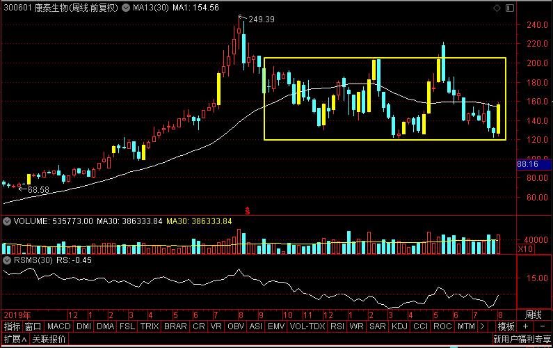
Task: Select the KDJ indicator tab
Action: (x=399, y=326)
